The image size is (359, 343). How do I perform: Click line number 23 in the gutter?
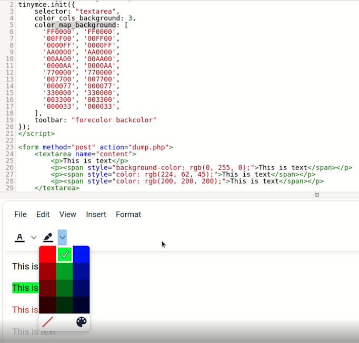tap(9, 147)
